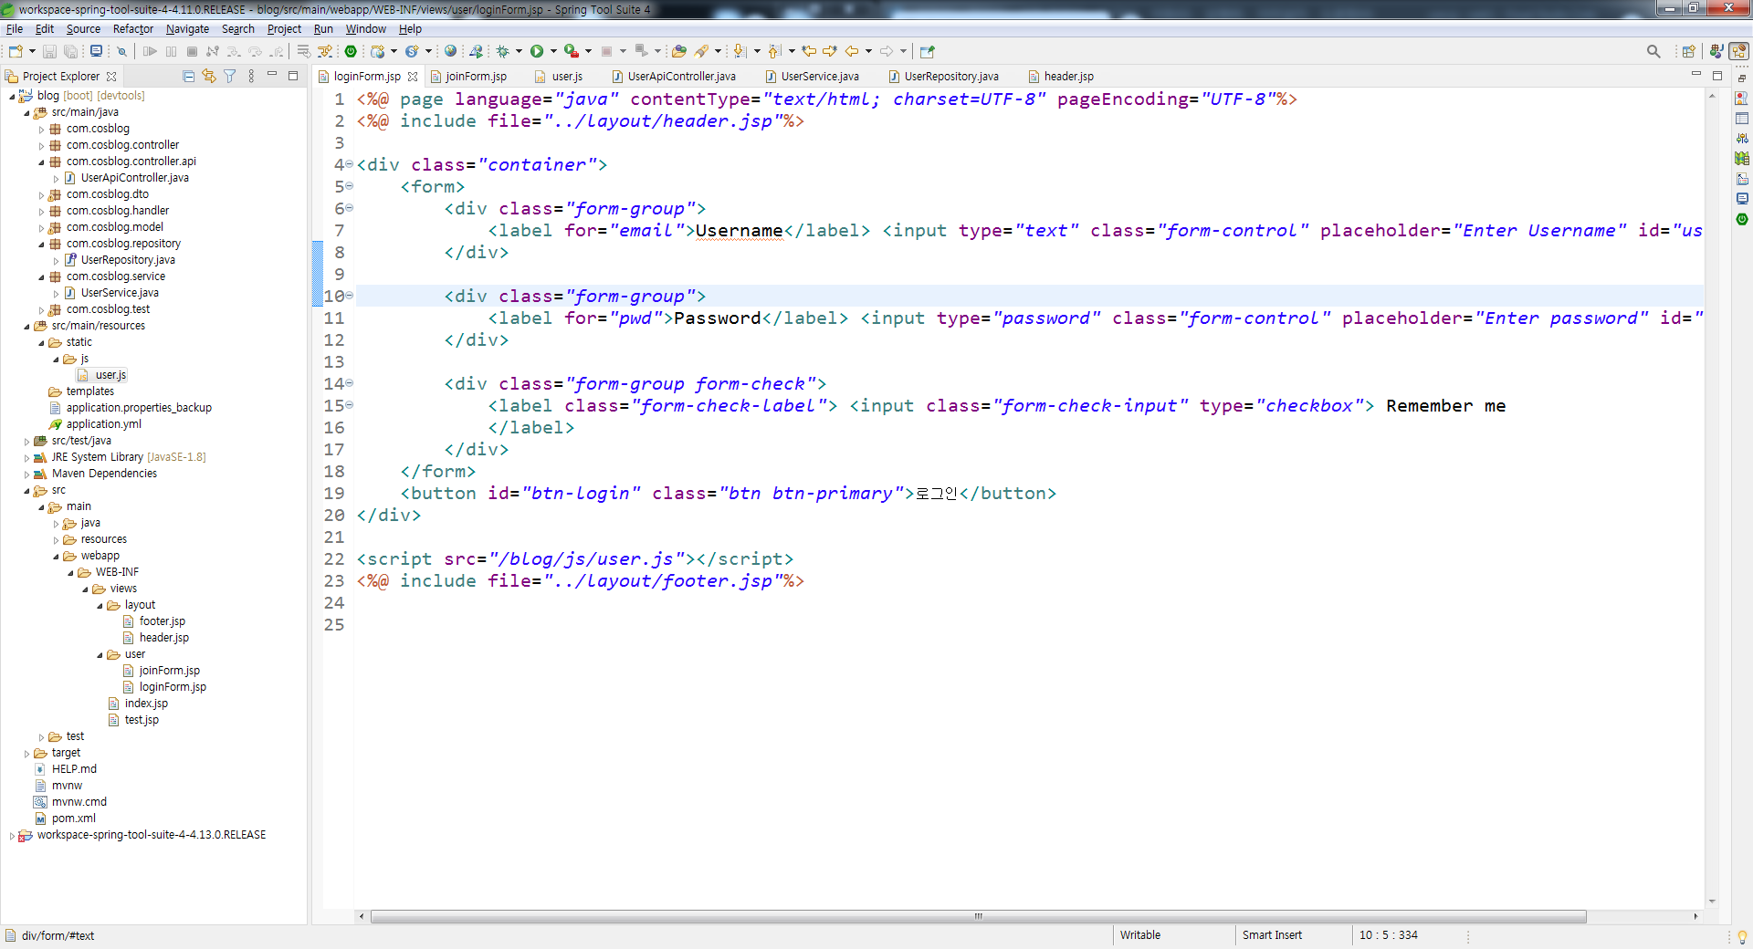This screenshot has height=949, width=1753.
Task: Click the horizontal scrollbar right arrow
Action: 1695,916
